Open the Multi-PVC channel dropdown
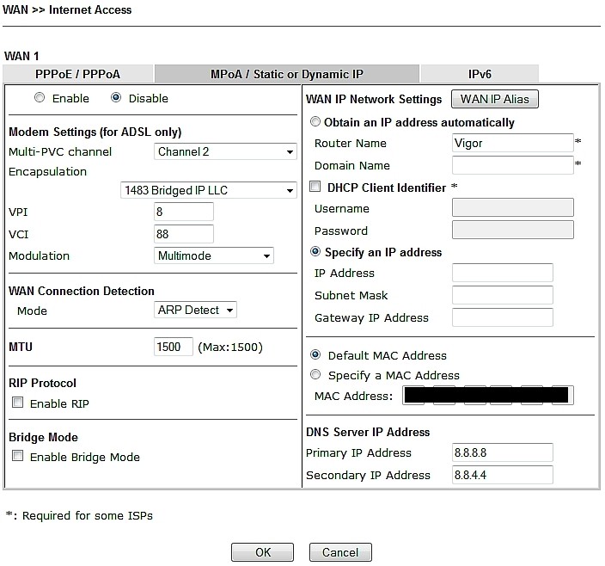605x566 pixels. (x=225, y=151)
